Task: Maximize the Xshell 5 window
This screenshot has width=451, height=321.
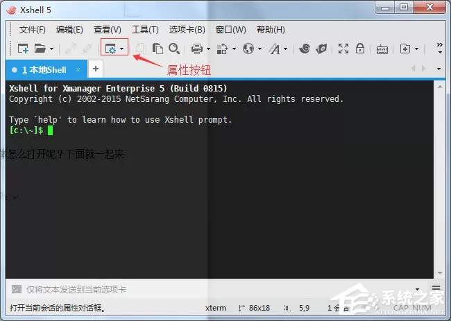Action: pyautogui.click(x=404, y=7)
